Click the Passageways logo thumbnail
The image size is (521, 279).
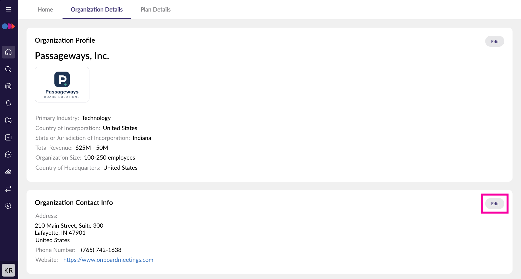click(x=62, y=84)
